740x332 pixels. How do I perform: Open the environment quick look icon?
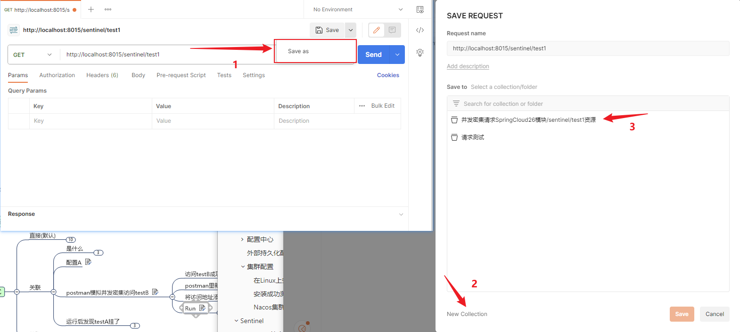[420, 9]
